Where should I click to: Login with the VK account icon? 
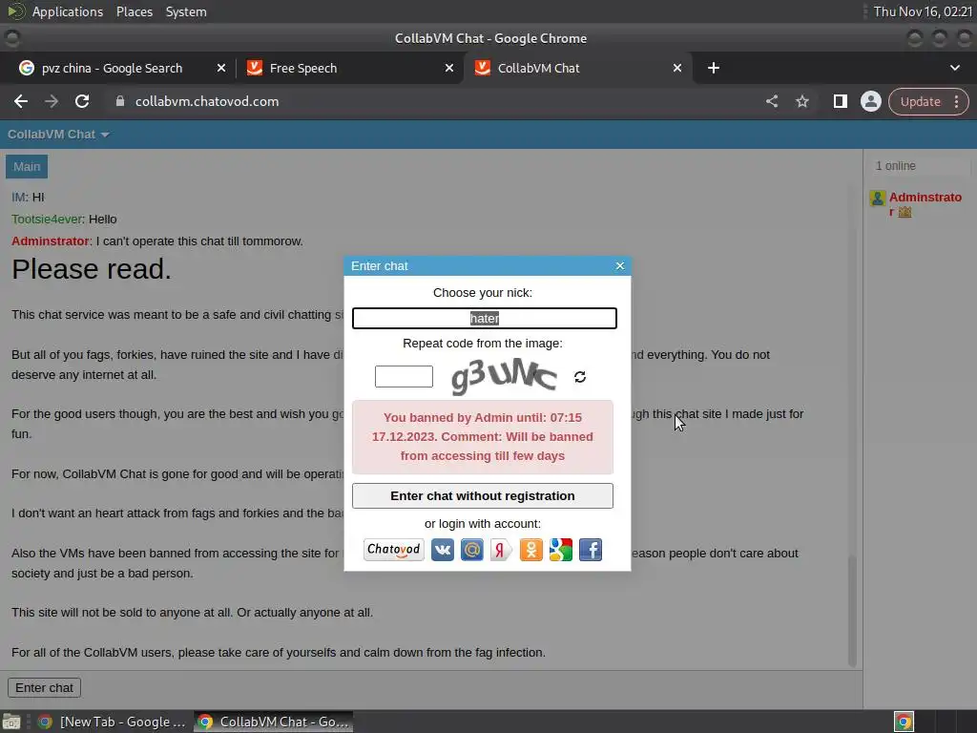pos(443,550)
